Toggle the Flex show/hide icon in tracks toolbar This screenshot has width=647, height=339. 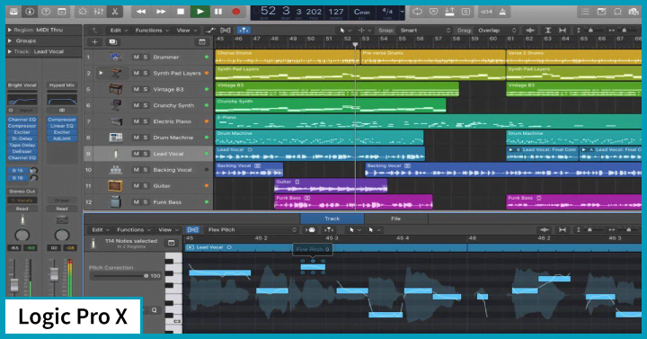click(x=226, y=31)
